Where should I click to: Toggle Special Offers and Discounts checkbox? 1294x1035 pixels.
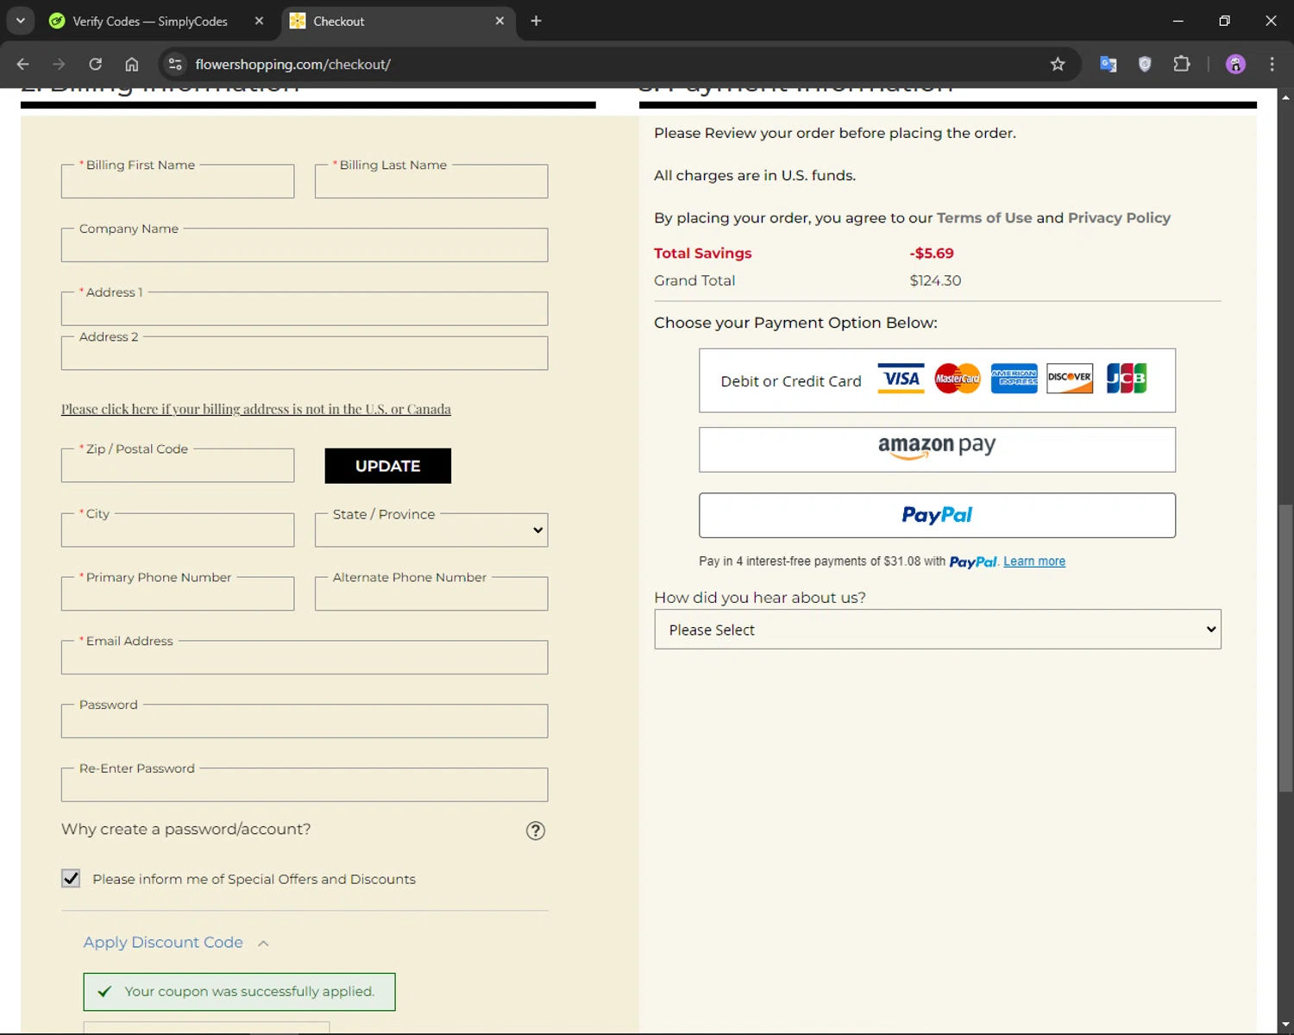[71, 878]
